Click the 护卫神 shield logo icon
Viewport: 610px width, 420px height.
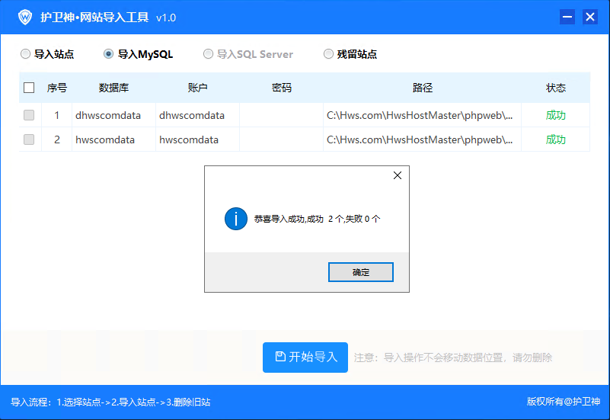[25, 17]
